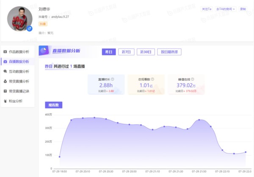Viewport: 254px width, 177px height.
Task: Click the 带货直播记录 list icon
Action: pyautogui.click(x=5, y=91)
